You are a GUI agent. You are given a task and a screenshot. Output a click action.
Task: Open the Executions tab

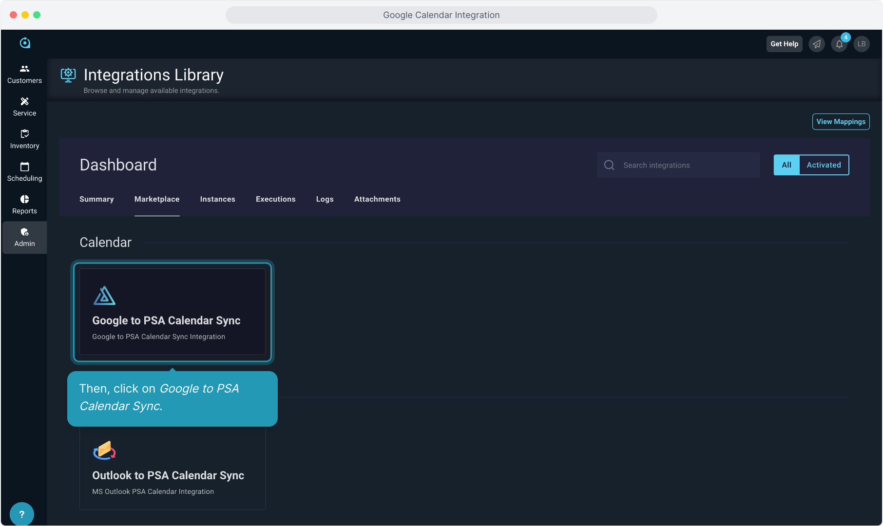point(275,199)
